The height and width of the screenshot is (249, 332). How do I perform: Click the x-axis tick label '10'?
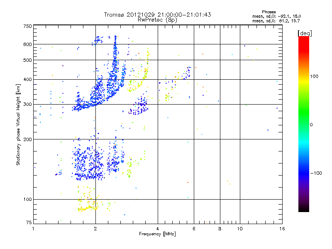click(240, 229)
